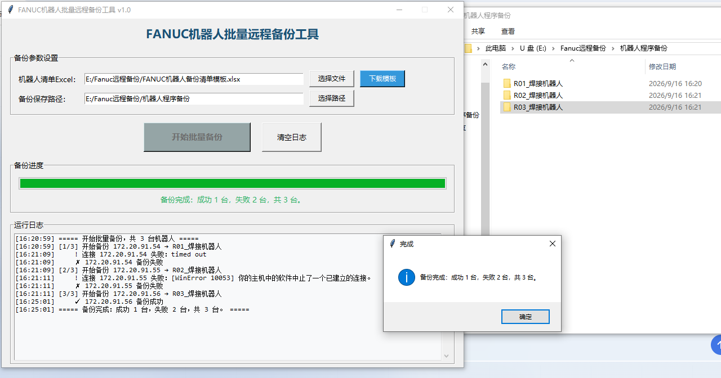Click the log scrollbar down arrow
The width and height of the screenshot is (721, 378).
point(446,355)
